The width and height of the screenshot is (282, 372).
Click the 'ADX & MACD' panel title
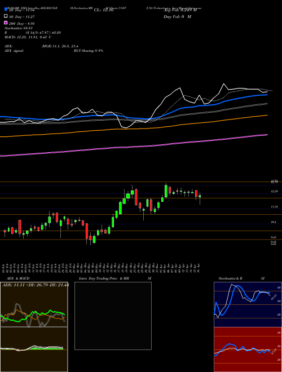pos(18,278)
